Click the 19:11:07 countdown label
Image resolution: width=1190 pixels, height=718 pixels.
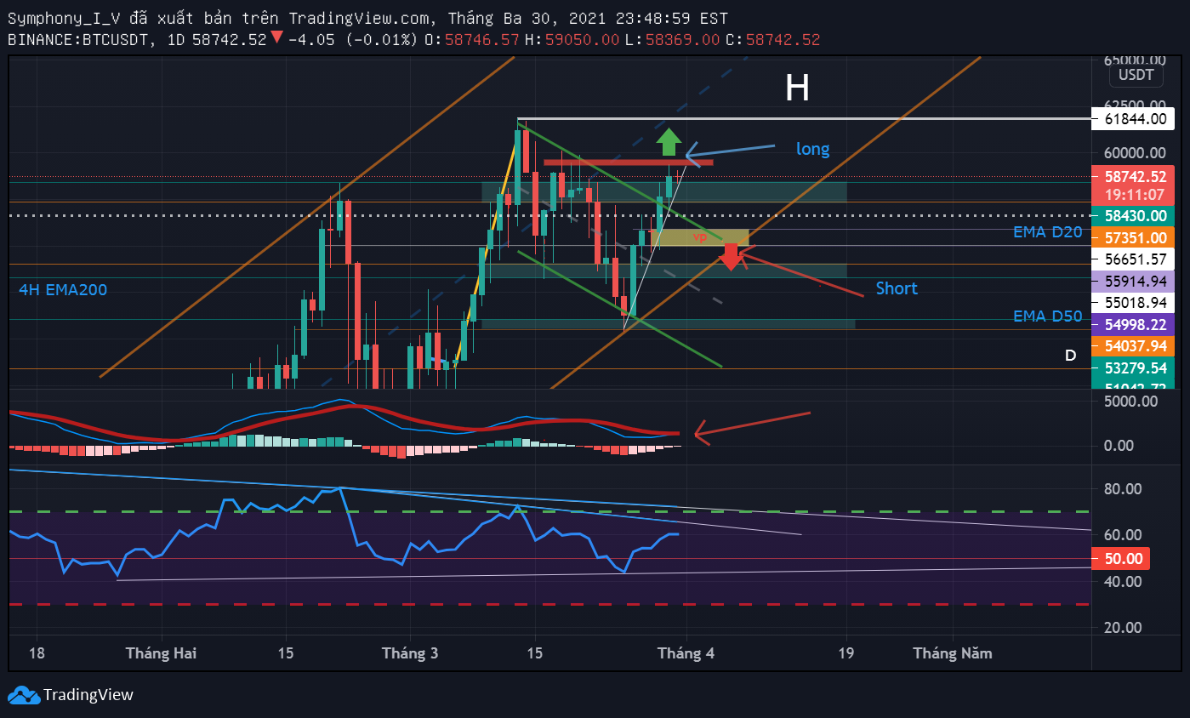(1136, 195)
